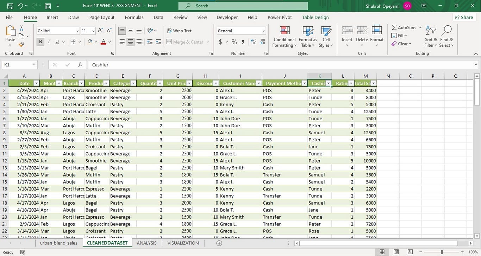Click the Share button
The width and height of the screenshot is (481, 256).
coord(464,17)
